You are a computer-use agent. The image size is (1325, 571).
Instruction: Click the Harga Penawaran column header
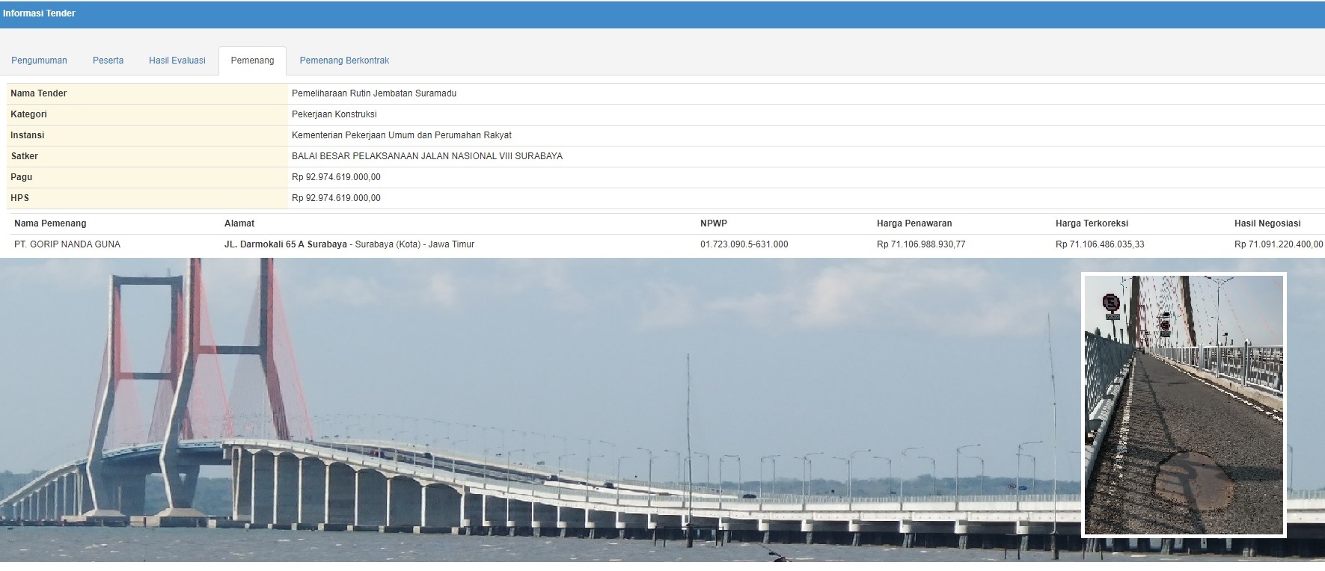(914, 223)
